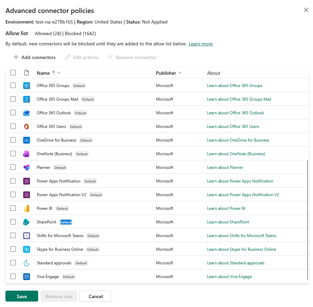Click the Allowed (24) | Blocked (1642) count text
Image resolution: width=313 pixels, height=307 pixels.
point(65,33)
